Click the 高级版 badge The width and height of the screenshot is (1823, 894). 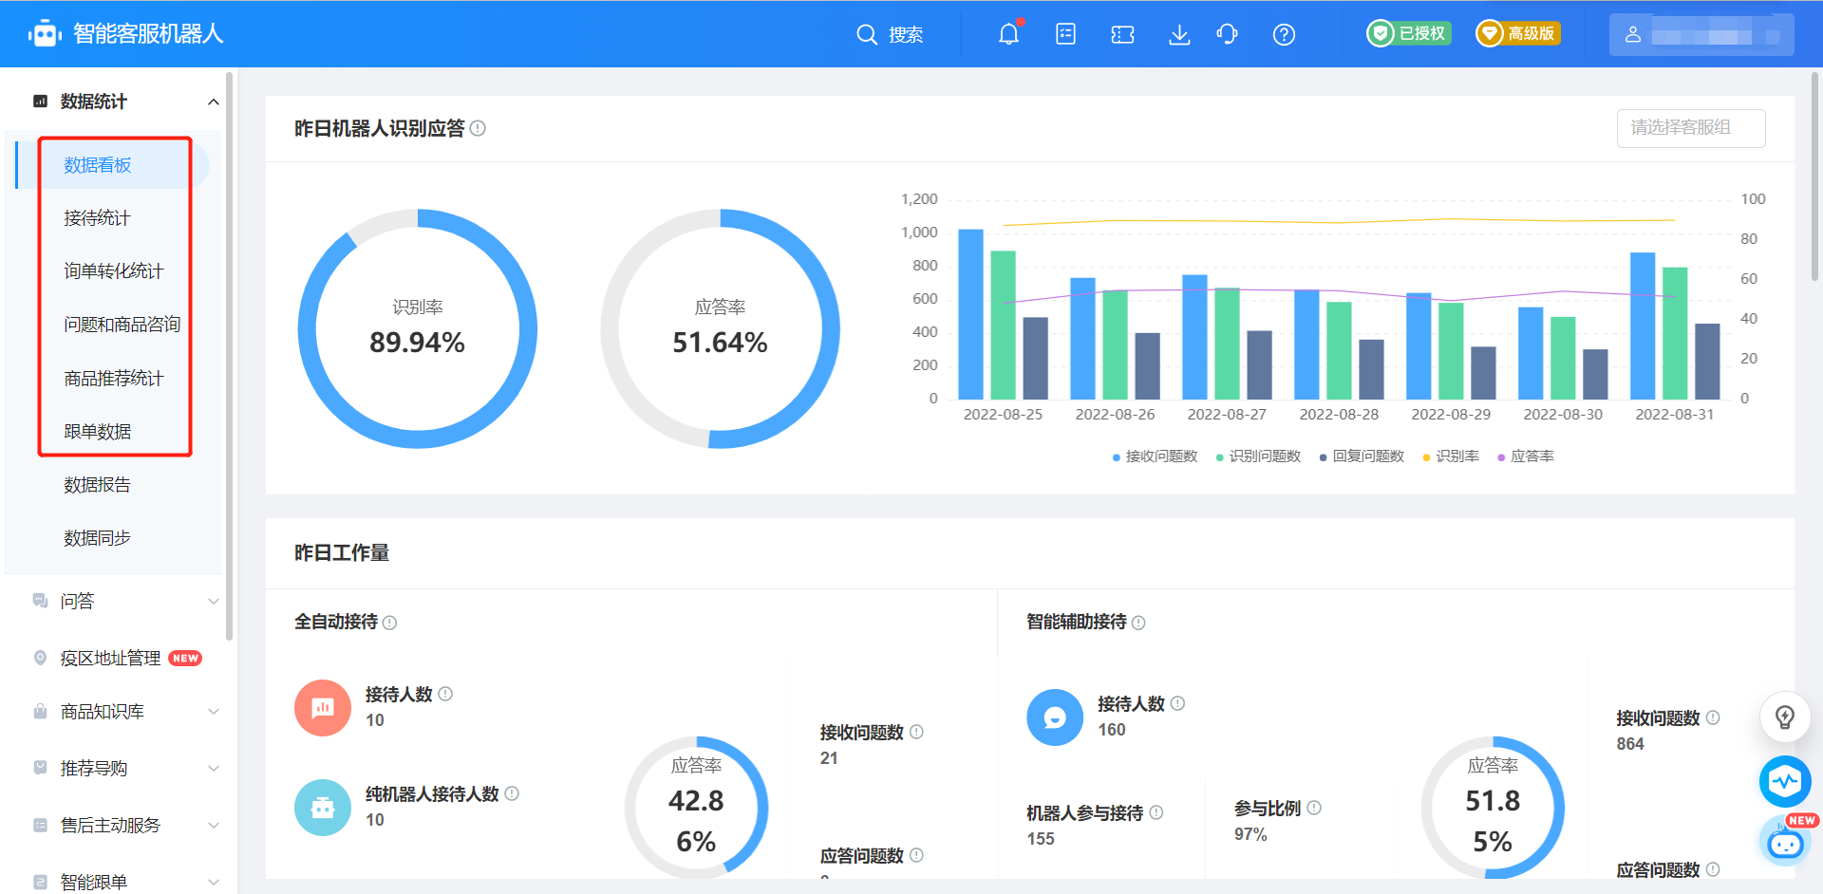click(1518, 33)
